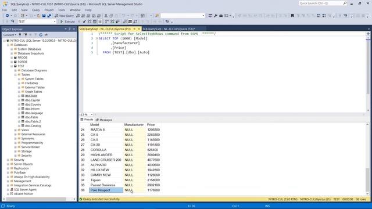Open the Tools menu

coord(62,10)
